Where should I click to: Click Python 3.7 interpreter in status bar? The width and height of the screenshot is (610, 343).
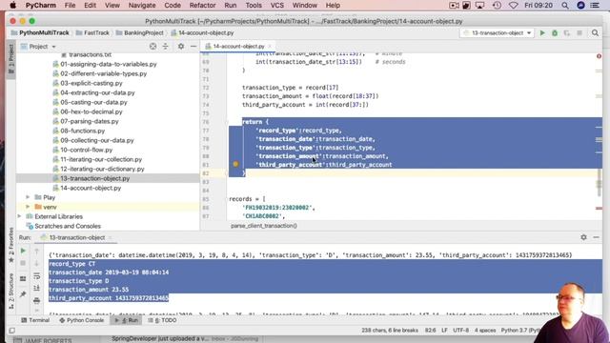click(520, 331)
